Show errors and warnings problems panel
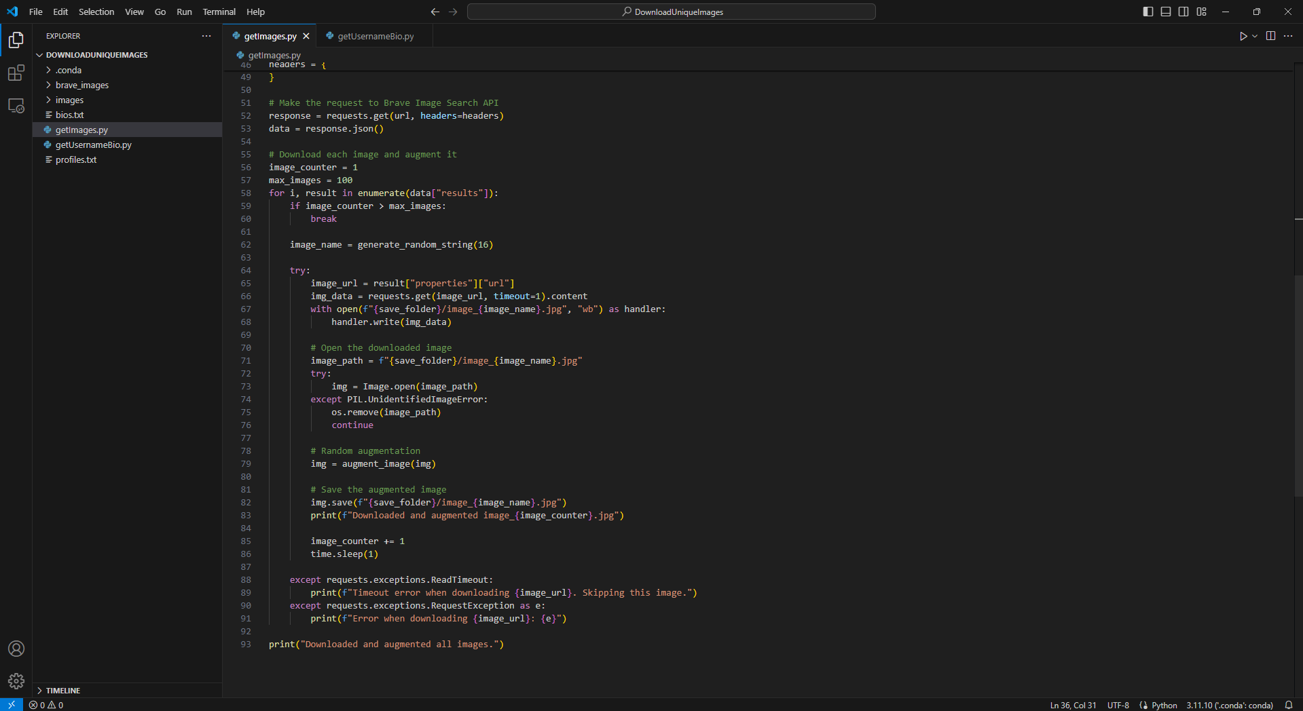The width and height of the screenshot is (1303, 711). pyautogui.click(x=46, y=705)
